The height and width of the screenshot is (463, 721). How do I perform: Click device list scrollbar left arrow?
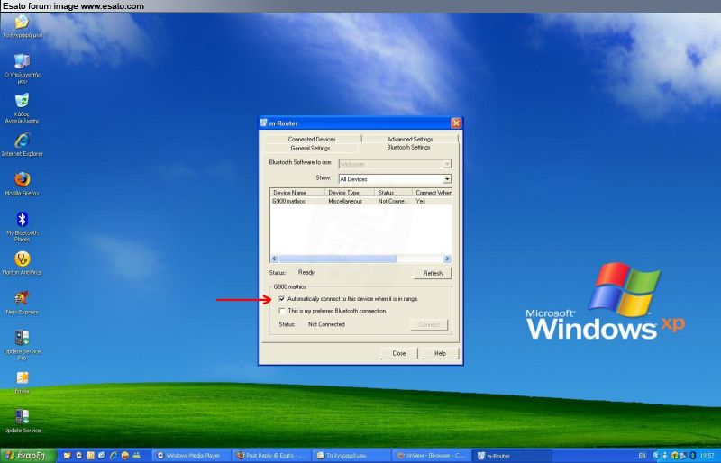[274, 259]
